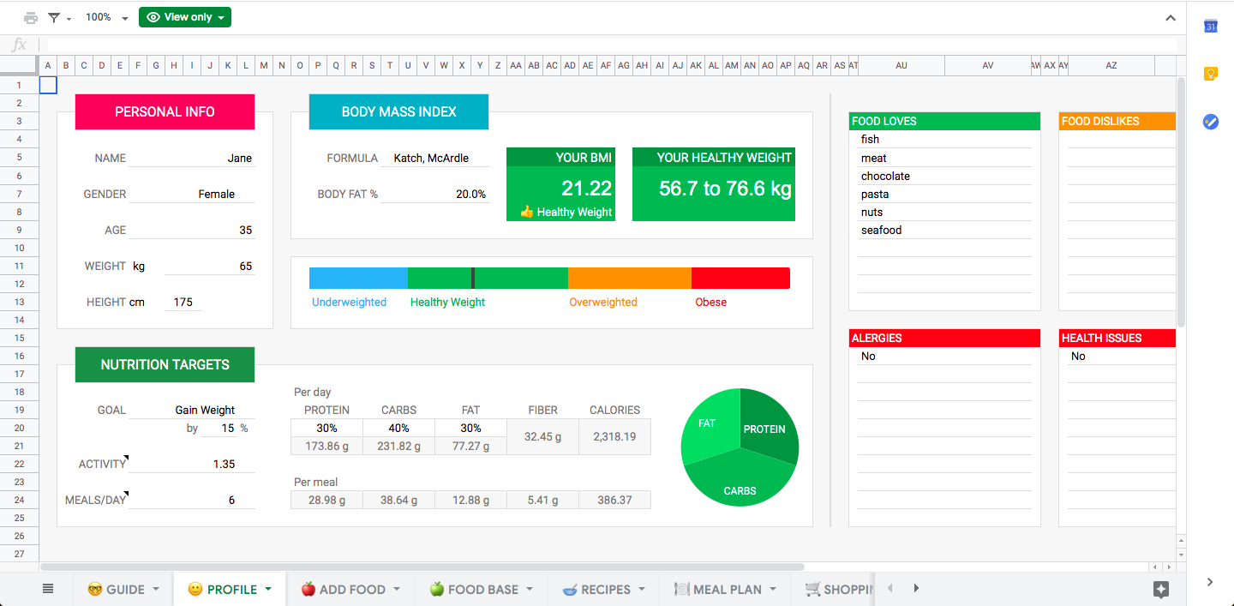Image resolution: width=1234 pixels, height=606 pixels.
Task: Click the healthy weight range 56.7 to 76.6 kg
Action: (x=725, y=189)
